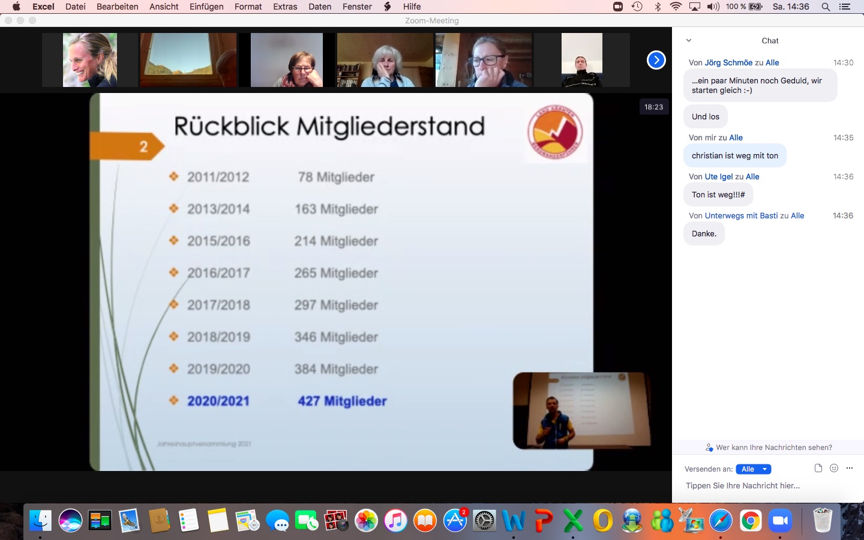
Task: Open the Zoom app in the Dock
Action: (780, 521)
